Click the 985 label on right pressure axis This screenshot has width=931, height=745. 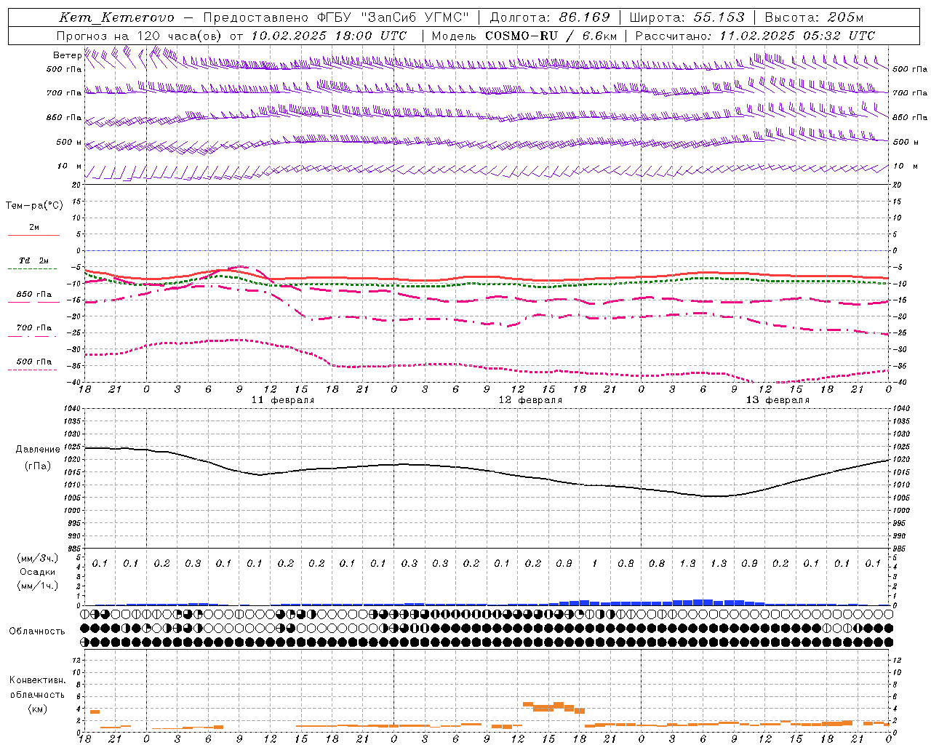(x=901, y=549)
